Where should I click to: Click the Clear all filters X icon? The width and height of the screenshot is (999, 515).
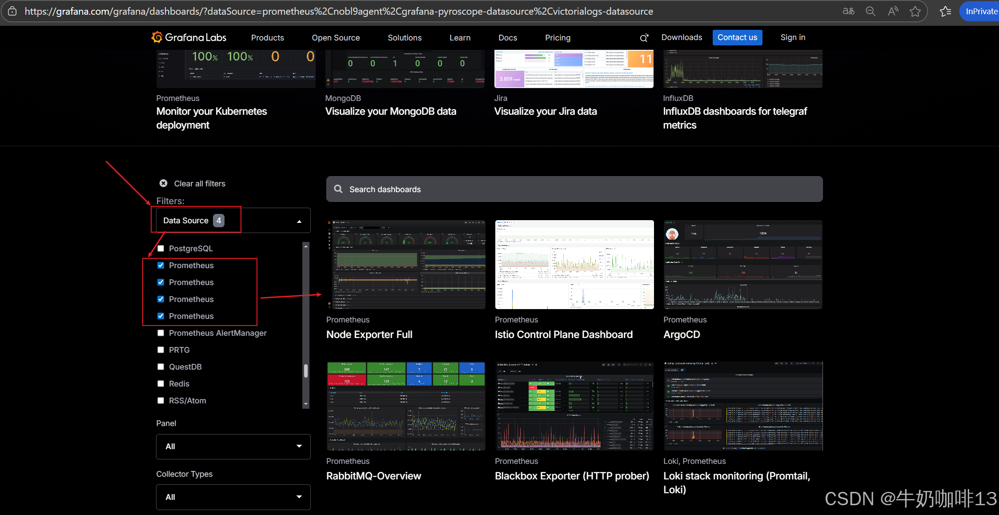click(164, 183)
